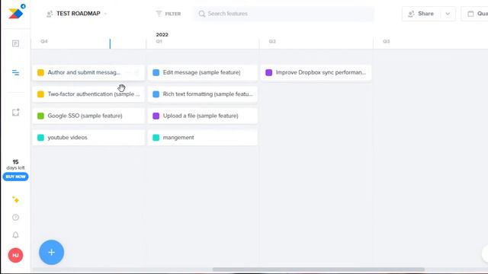
Task: Click the team icon beside TEST ROADMAP
Action: pos(50,14)
